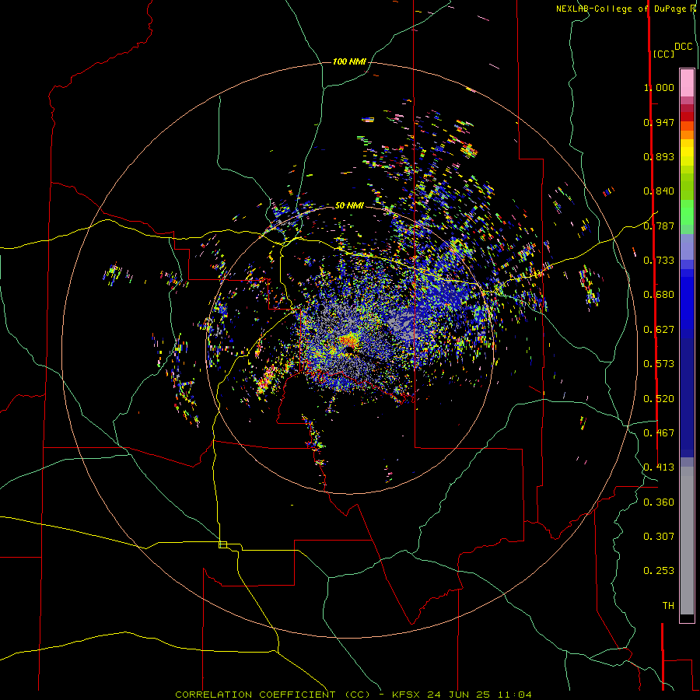
Task: Click the CORRELATION COEFFICIENT (CC) title text
Action: (273, 695)
